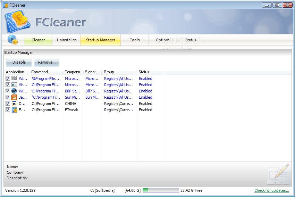Select the Sun Mi... company cell
Viewport: 295px width, 197px height.
point(72,97)
